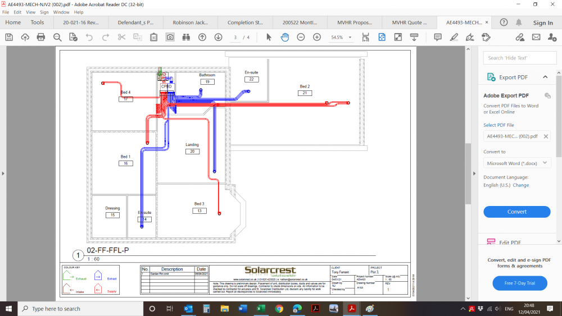
Task: Collapse the Export PDF panel chevron
Action: point(545,77)
